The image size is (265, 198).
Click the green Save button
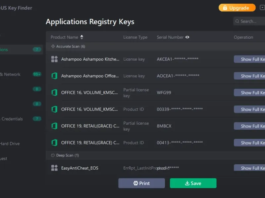coord(193,183)
